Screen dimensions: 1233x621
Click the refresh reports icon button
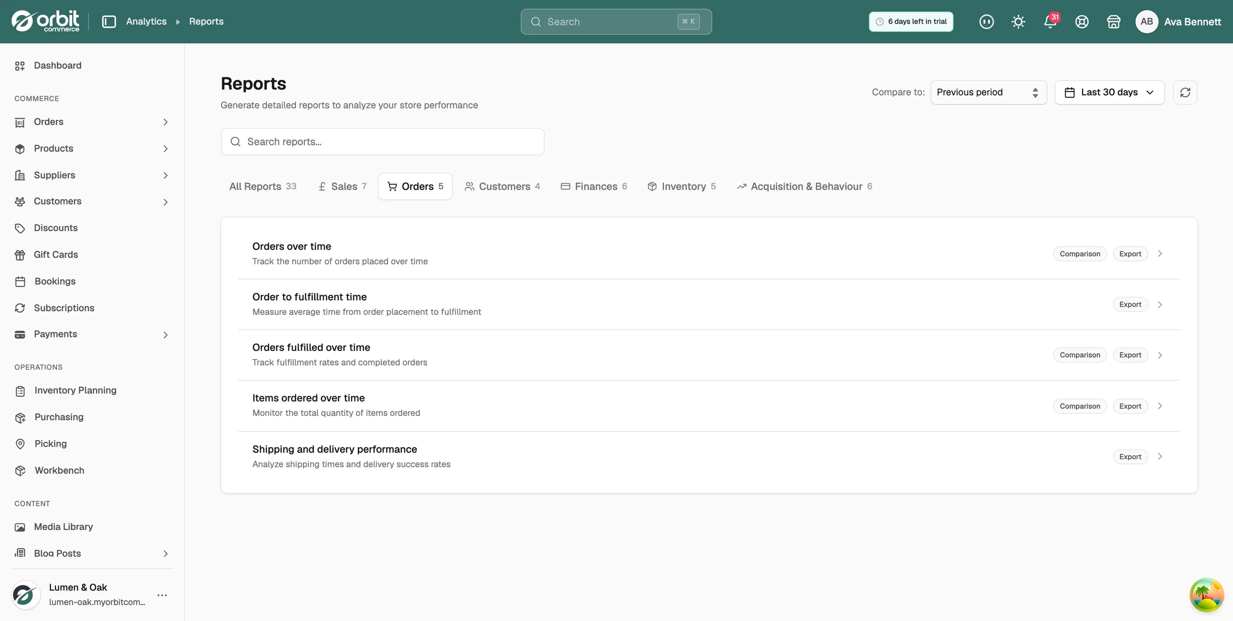coord(1185,92)
